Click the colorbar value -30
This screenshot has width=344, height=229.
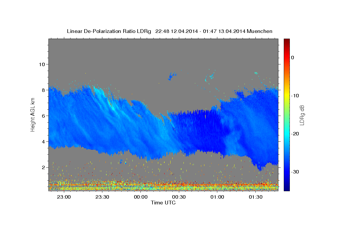coord(295,172)
